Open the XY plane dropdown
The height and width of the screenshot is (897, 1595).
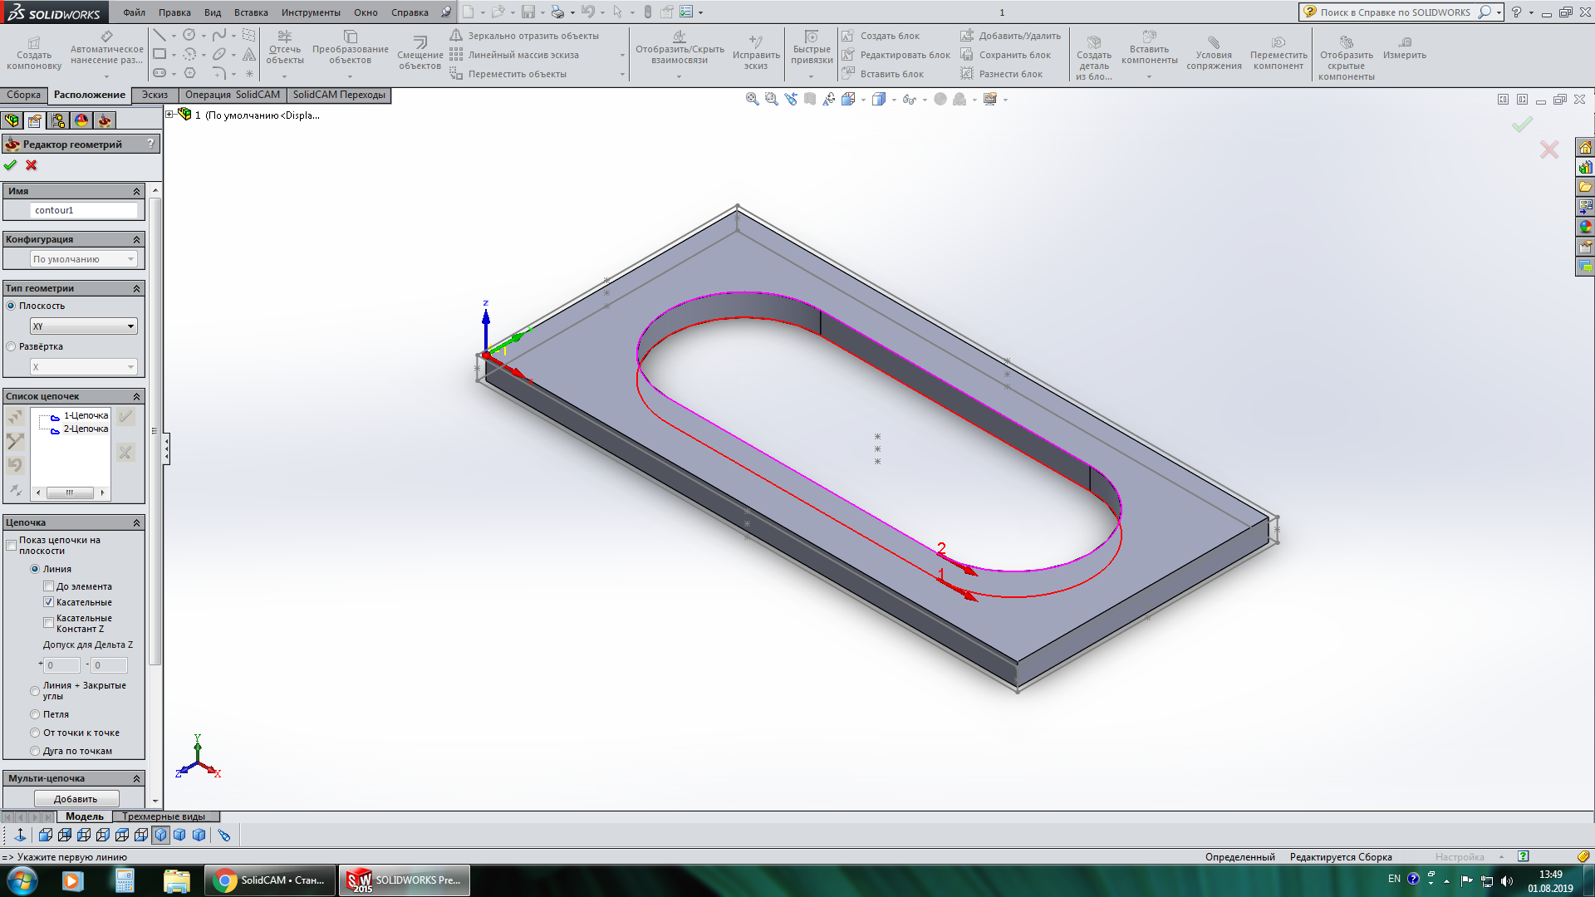(x=83, y=326)
